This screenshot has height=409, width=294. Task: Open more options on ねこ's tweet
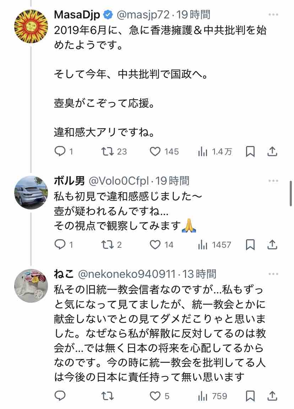pos(273,274)
